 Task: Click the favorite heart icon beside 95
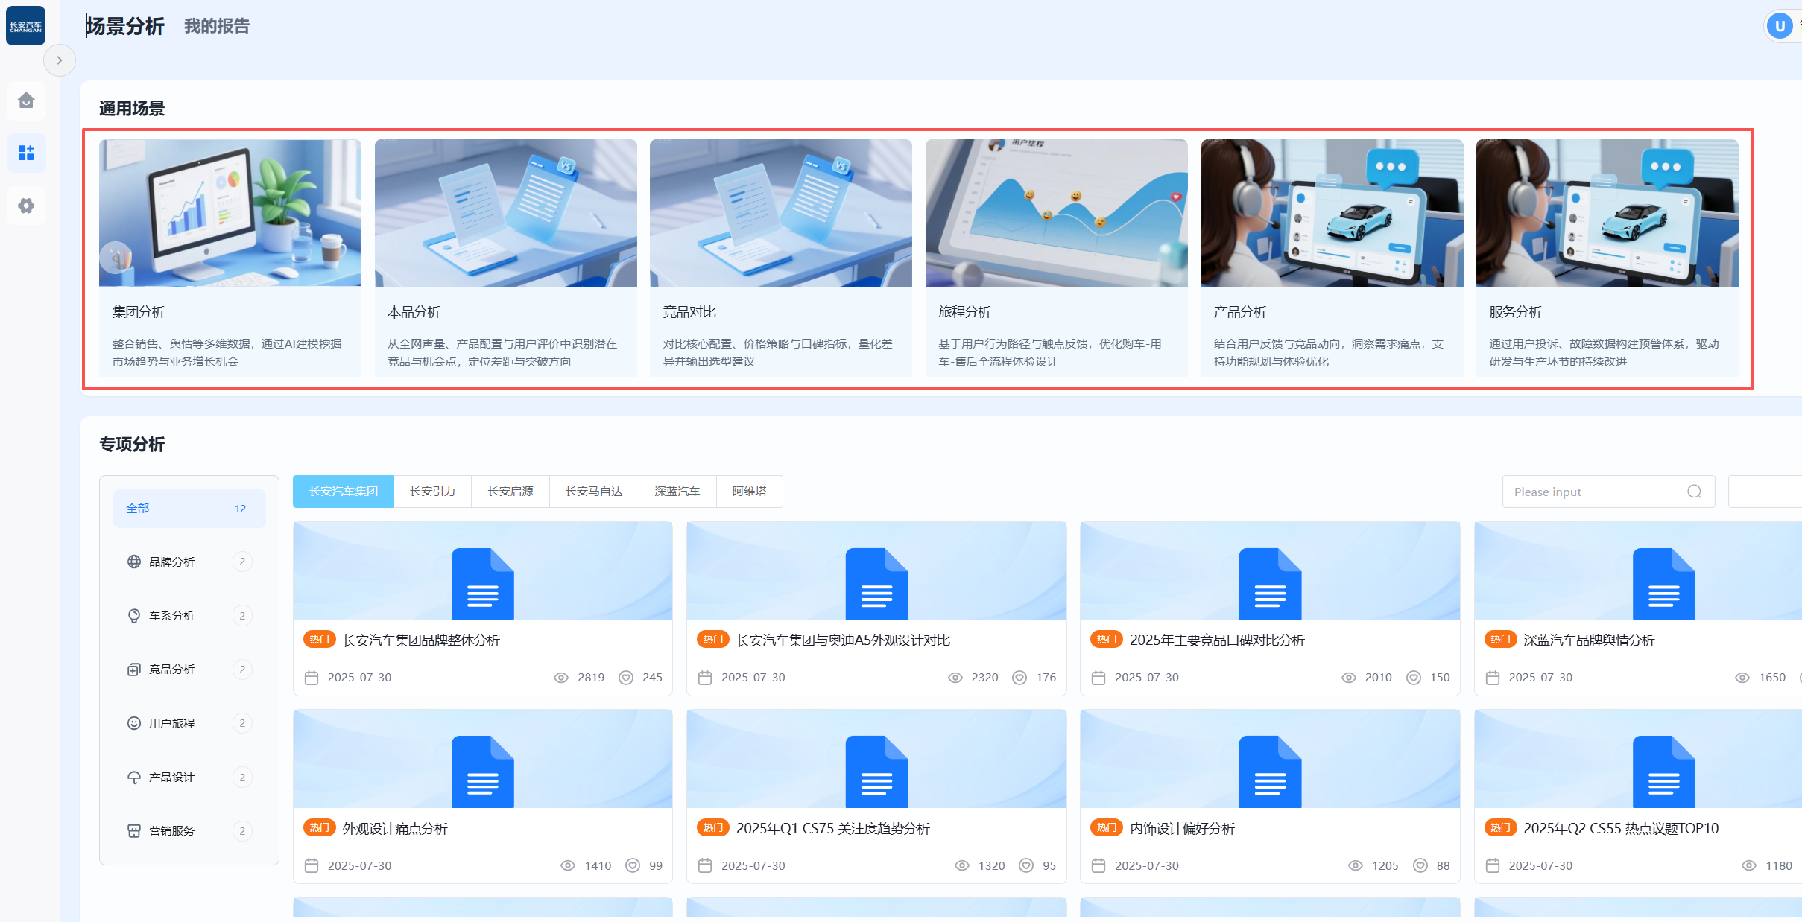[x=1026, y=865]
